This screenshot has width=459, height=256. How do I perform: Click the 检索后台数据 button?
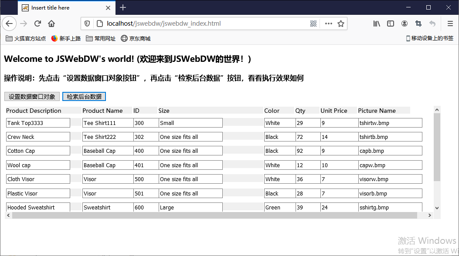pyautogui.click(x=84, y=96)
